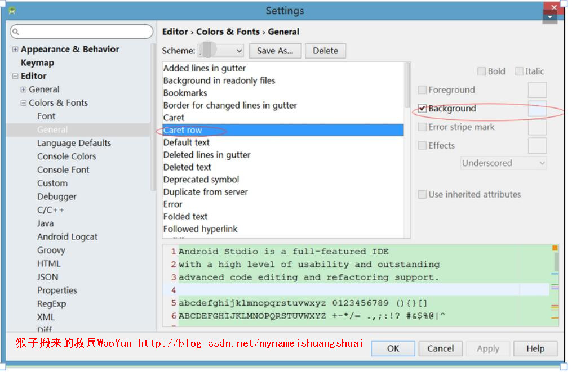Open Groovy color settings
Viewport: 572px width, 372px height.
coord(51,250)
